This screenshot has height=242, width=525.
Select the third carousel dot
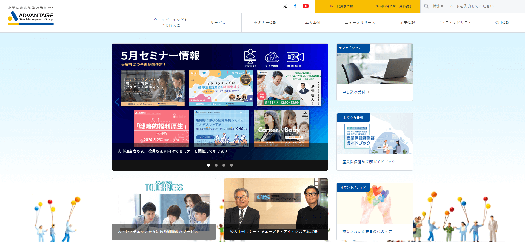(224, 165)
